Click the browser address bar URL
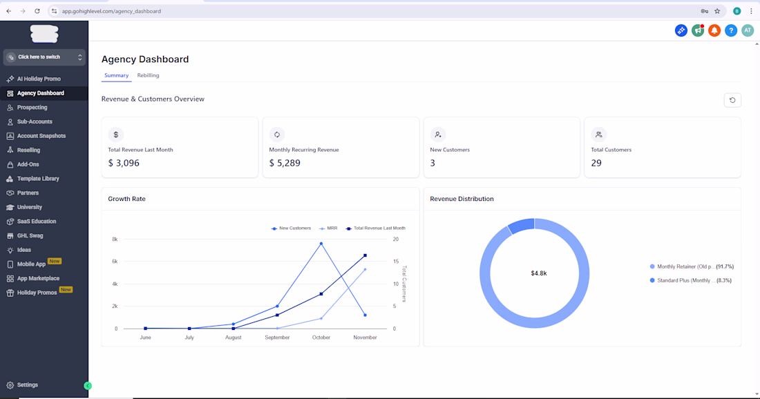Image resolution: width=760 pixels, height=399 pixels. click(111, 11)
